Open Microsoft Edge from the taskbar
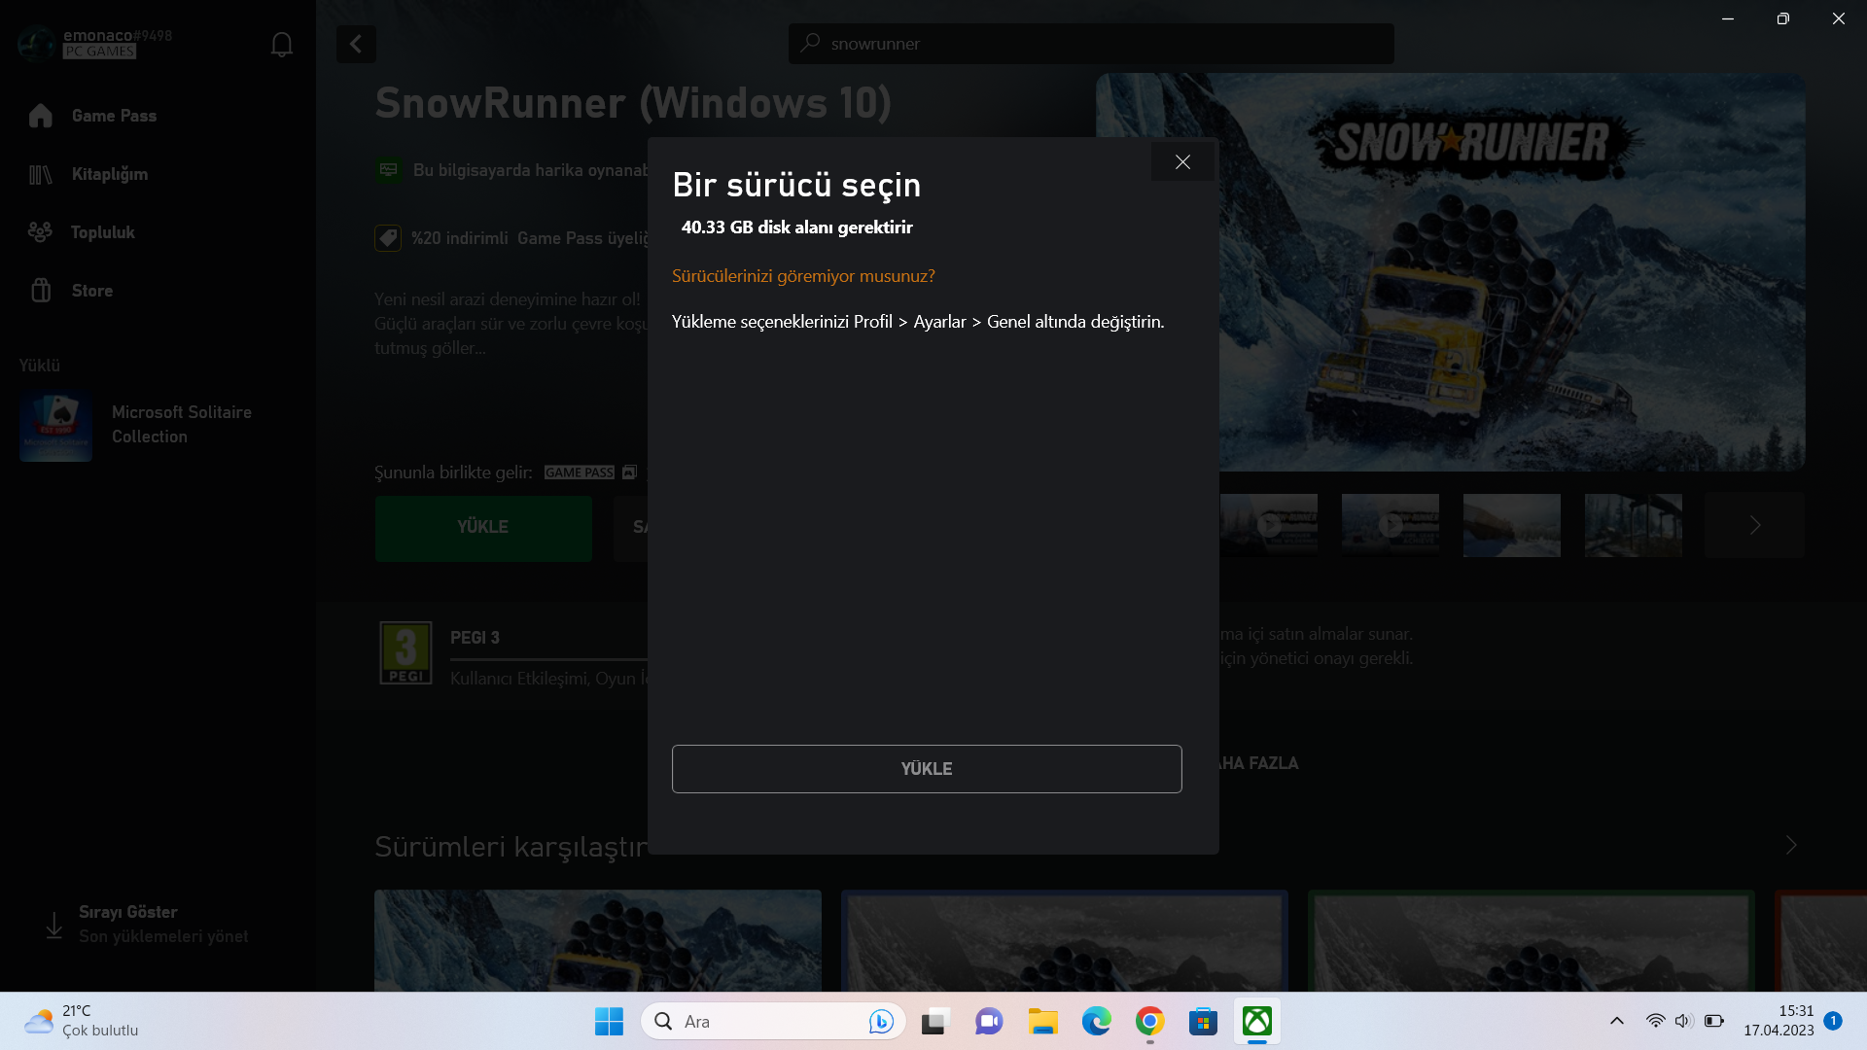The height and width of the screenshot is (1050, 1867). pos(1096,1022)
